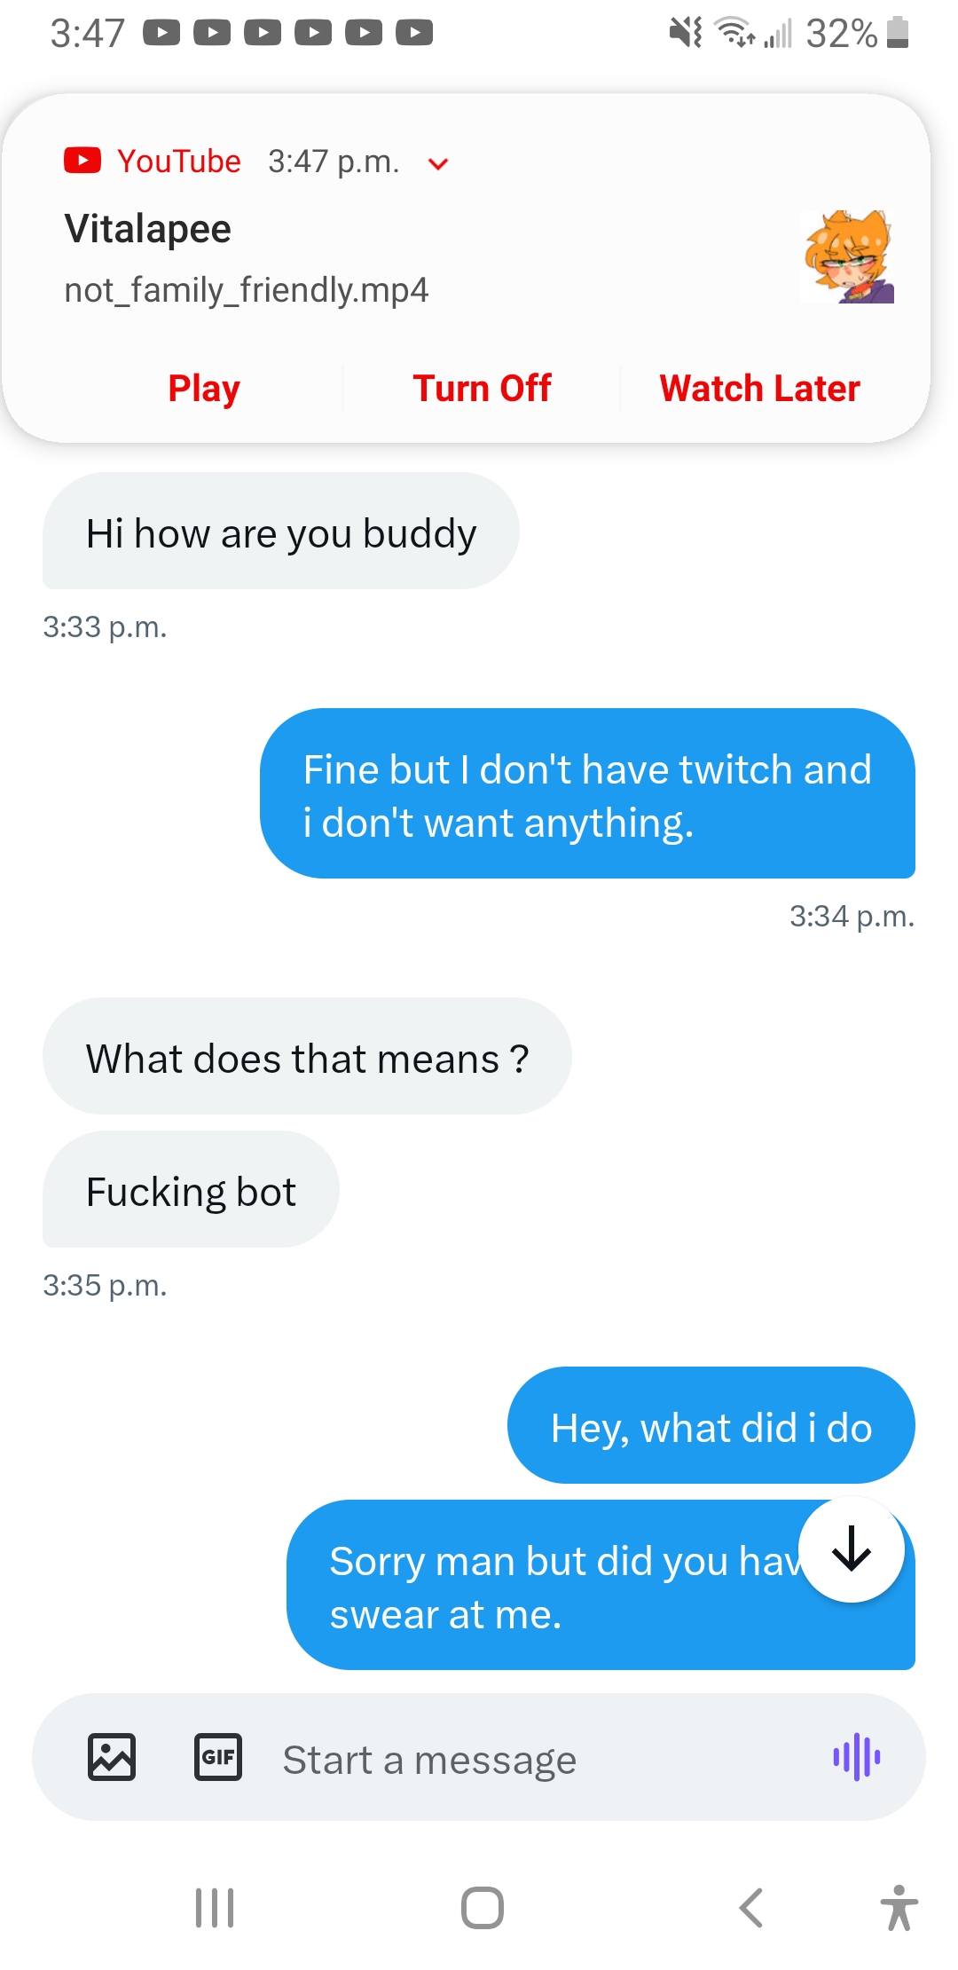Tap the scroll-down arrow over the messages
This screenshot has width=958, height=1970.
(851, 1548)
